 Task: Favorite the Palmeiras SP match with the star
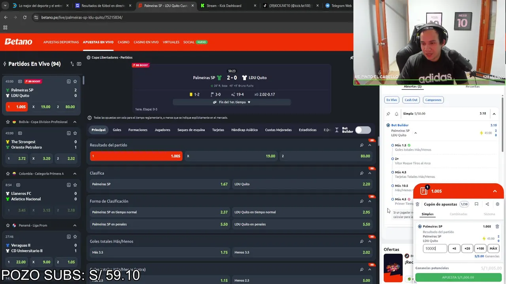click(x=75, y=81)
